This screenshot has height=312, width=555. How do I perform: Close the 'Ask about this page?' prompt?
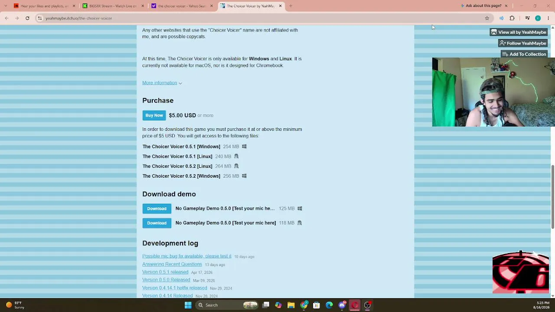506,6
